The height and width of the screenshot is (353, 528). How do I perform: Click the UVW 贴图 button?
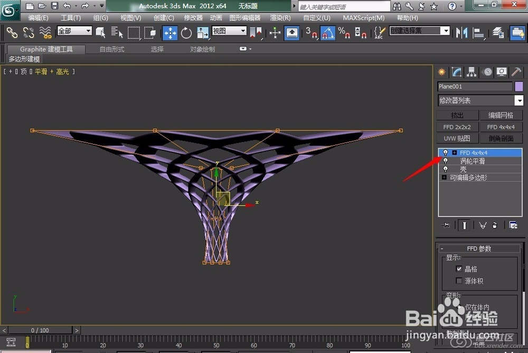(x=457, y=138)
